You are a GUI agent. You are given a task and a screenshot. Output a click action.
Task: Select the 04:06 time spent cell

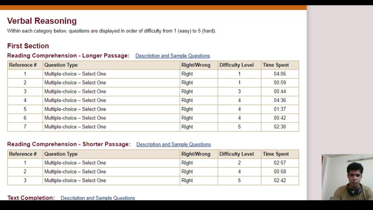pos(280,74)
